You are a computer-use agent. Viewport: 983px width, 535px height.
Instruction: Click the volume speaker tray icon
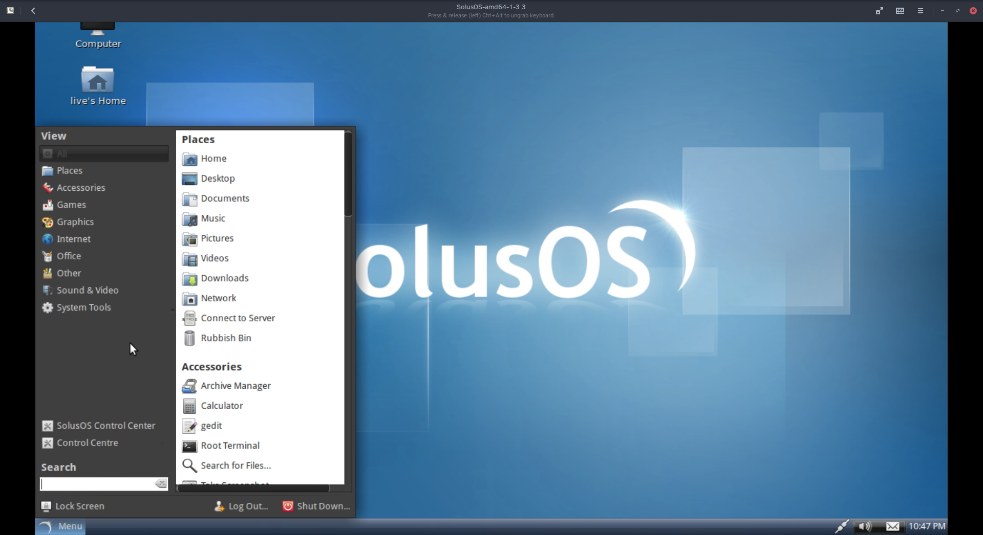click(x=865, y=526)
